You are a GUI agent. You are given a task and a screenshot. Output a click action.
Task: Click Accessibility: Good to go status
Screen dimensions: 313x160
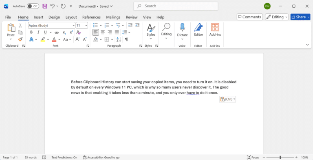101,158
